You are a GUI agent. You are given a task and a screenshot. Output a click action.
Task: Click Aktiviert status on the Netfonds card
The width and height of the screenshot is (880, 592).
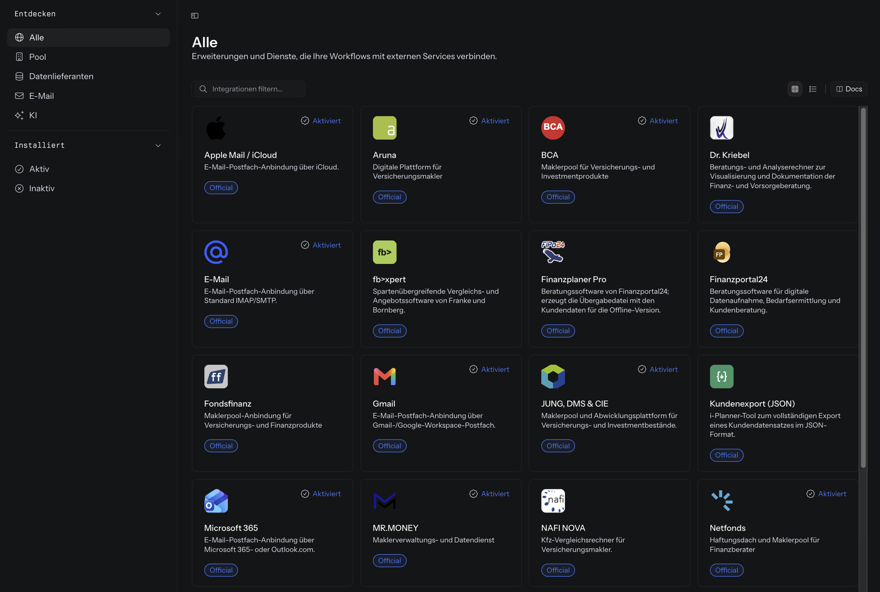pos(826,494)
